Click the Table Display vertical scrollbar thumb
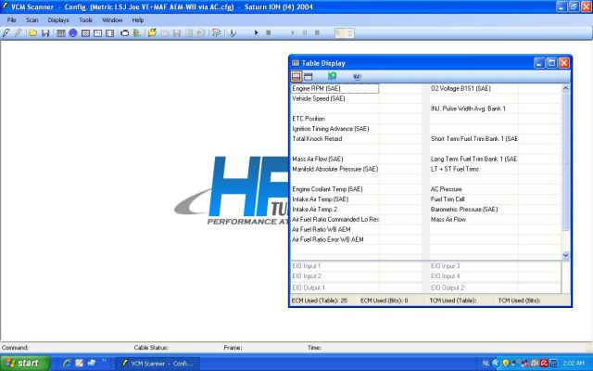Image resolution: width=593 pixels, height=371 pixels. click(565, 163)
